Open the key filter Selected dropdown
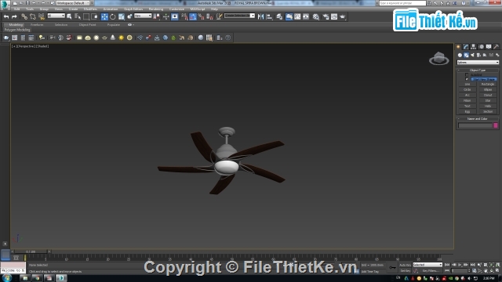This screenshot has height=282, width=502. pyautogui.click(x=427, y=265)
